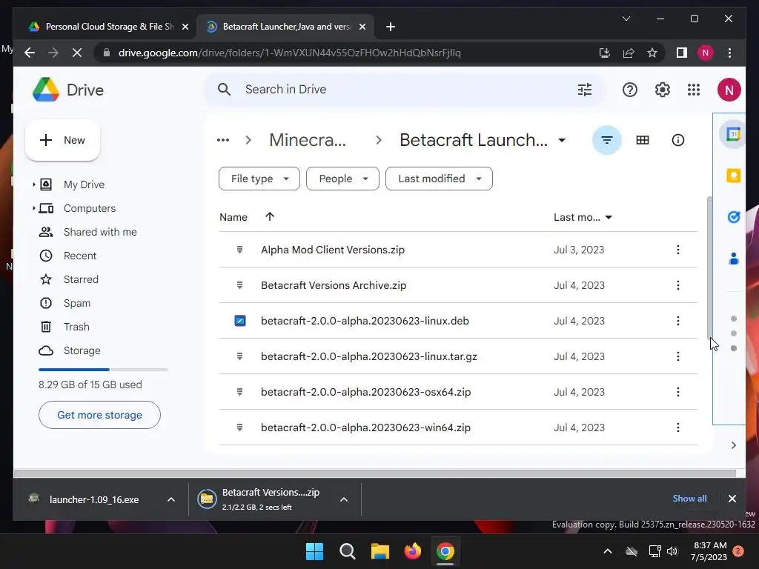Image resolution: width=759 pixels, height=569 pixels.
Task: Open Chrome profile N avatar in toolbar
Action: tap(706, 53)
